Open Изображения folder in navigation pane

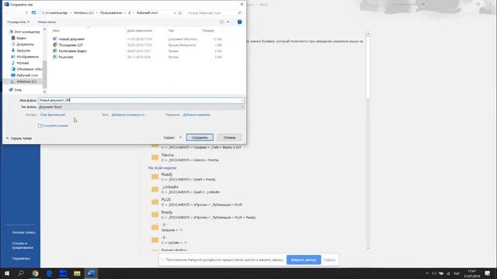click(27, 57)
